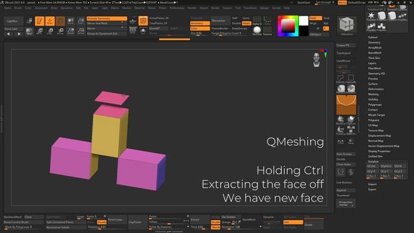Viewport: 414px width, 233px height.
Task: Open the Document menu
Action: [x=41, y=8]
